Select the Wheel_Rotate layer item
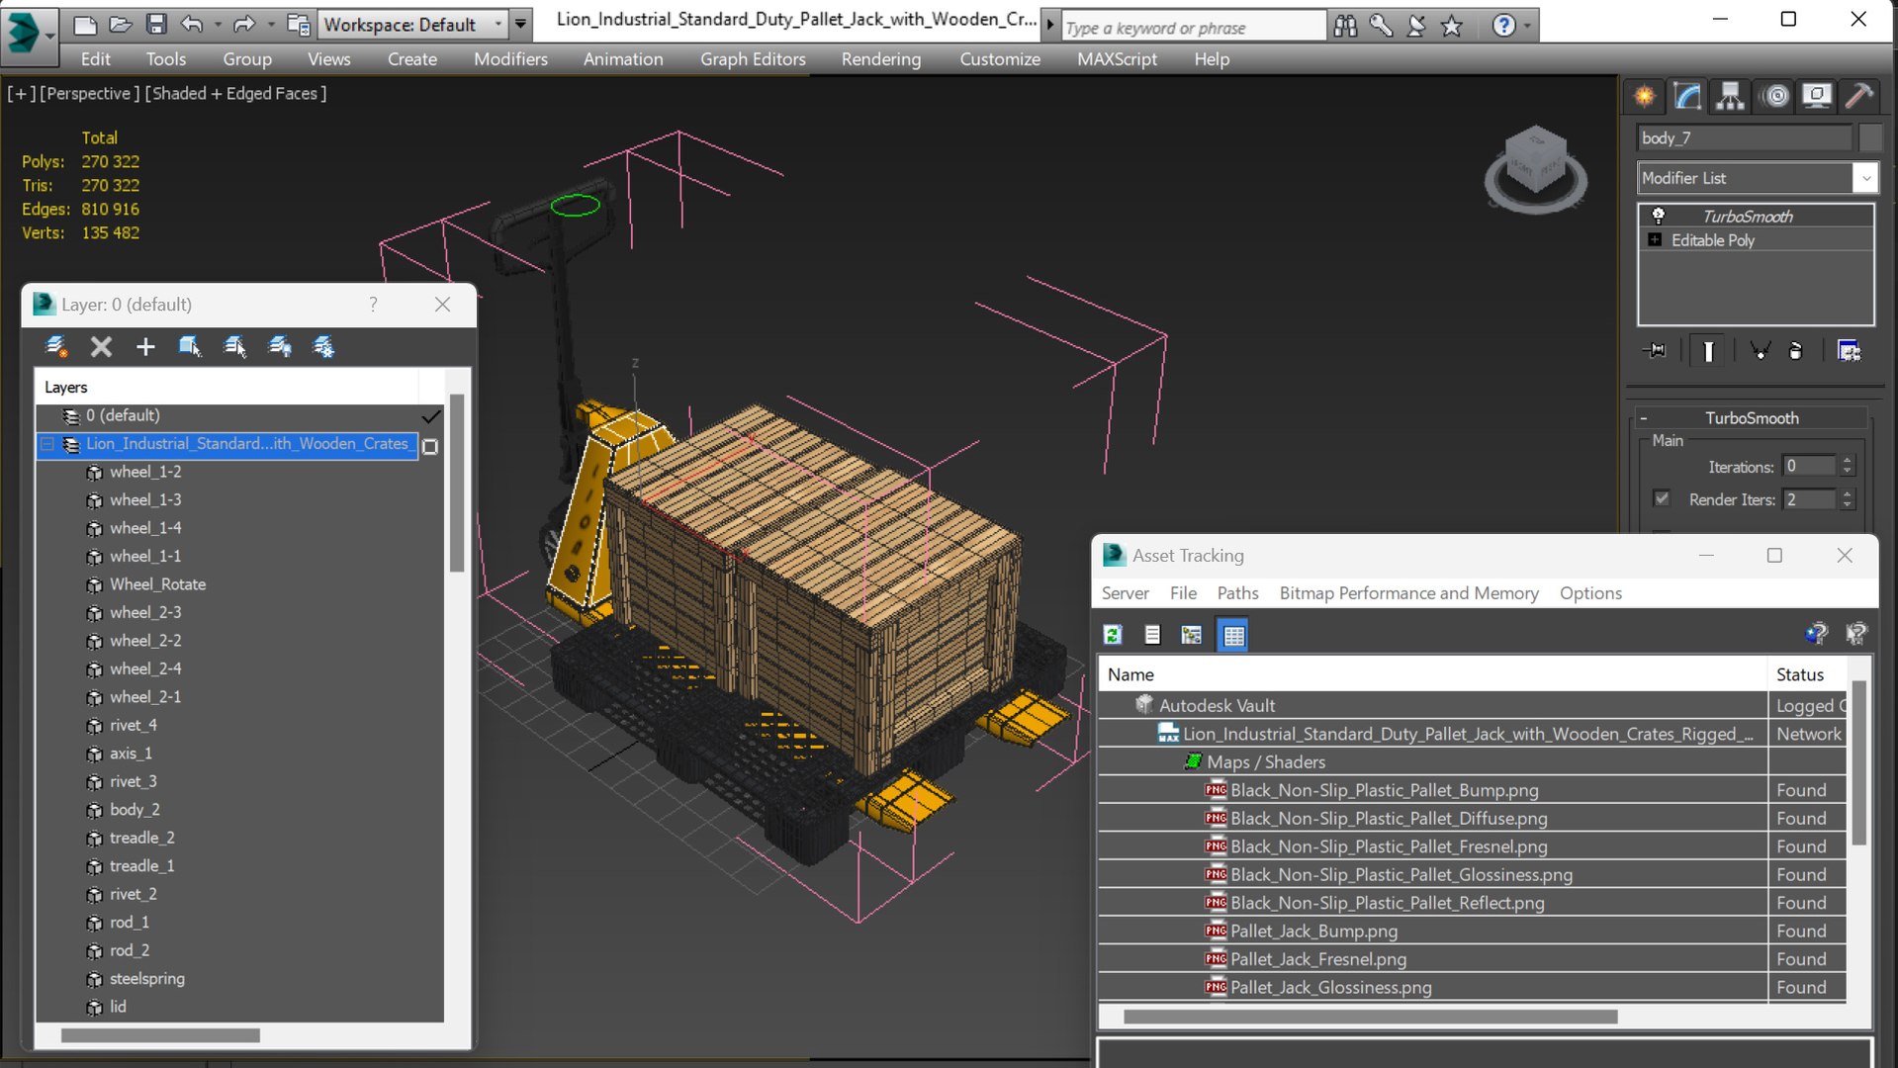Image resolution: width=1898 pixels, height=1068 pixels. 157,584
